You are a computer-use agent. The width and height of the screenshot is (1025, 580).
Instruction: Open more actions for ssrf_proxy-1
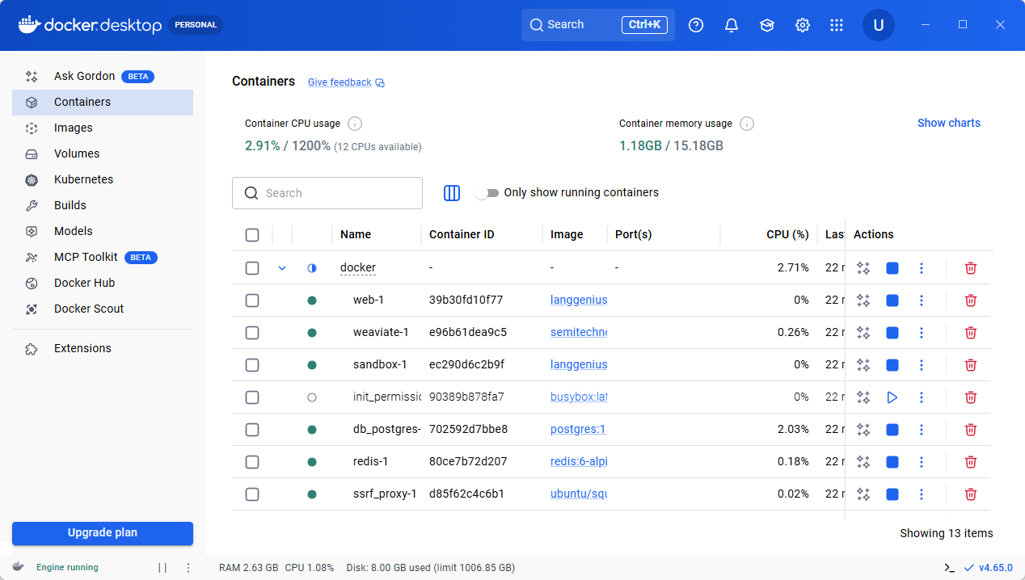coord(922,494)
